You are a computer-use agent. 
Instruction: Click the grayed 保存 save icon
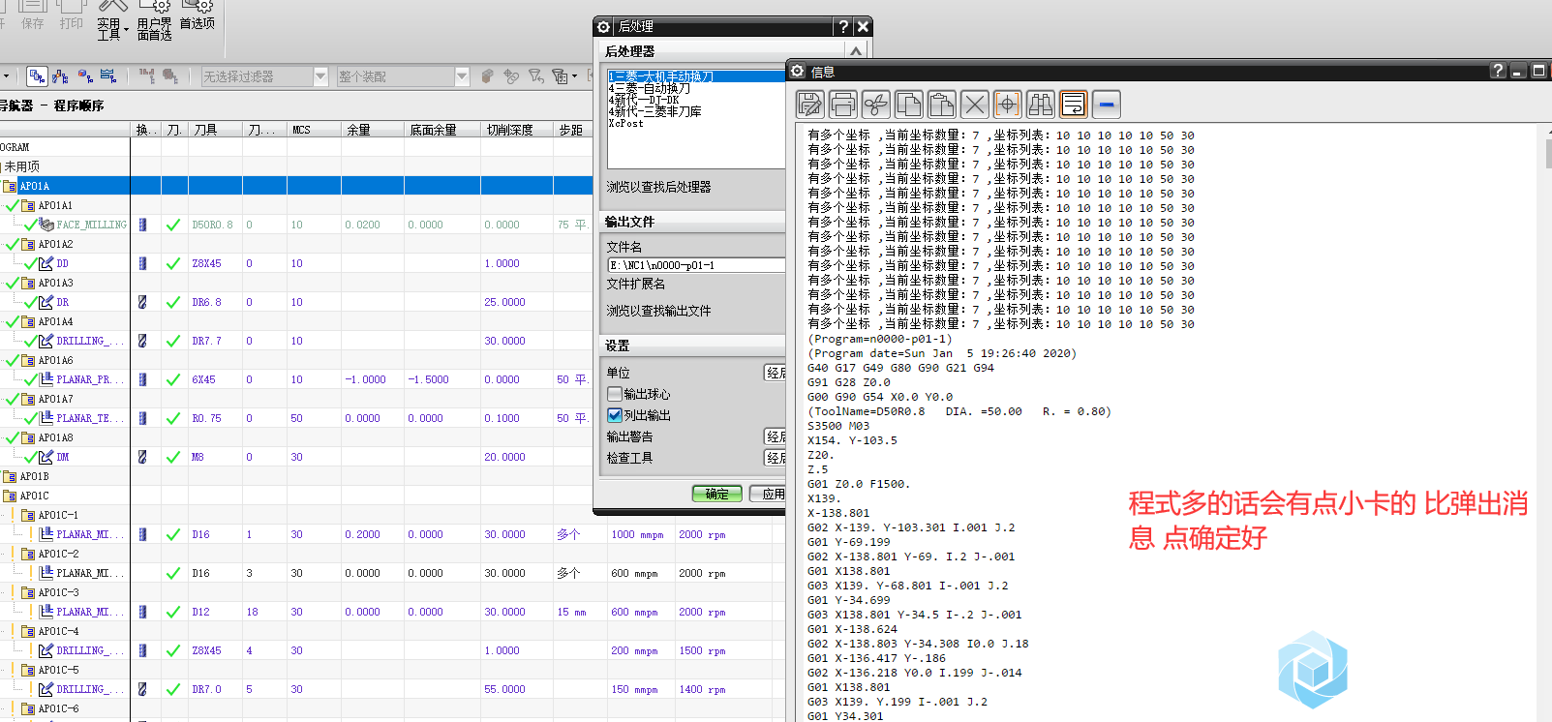pos(33,15)
